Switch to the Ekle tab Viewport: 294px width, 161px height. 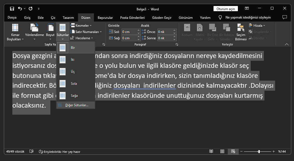pos(41,17)
